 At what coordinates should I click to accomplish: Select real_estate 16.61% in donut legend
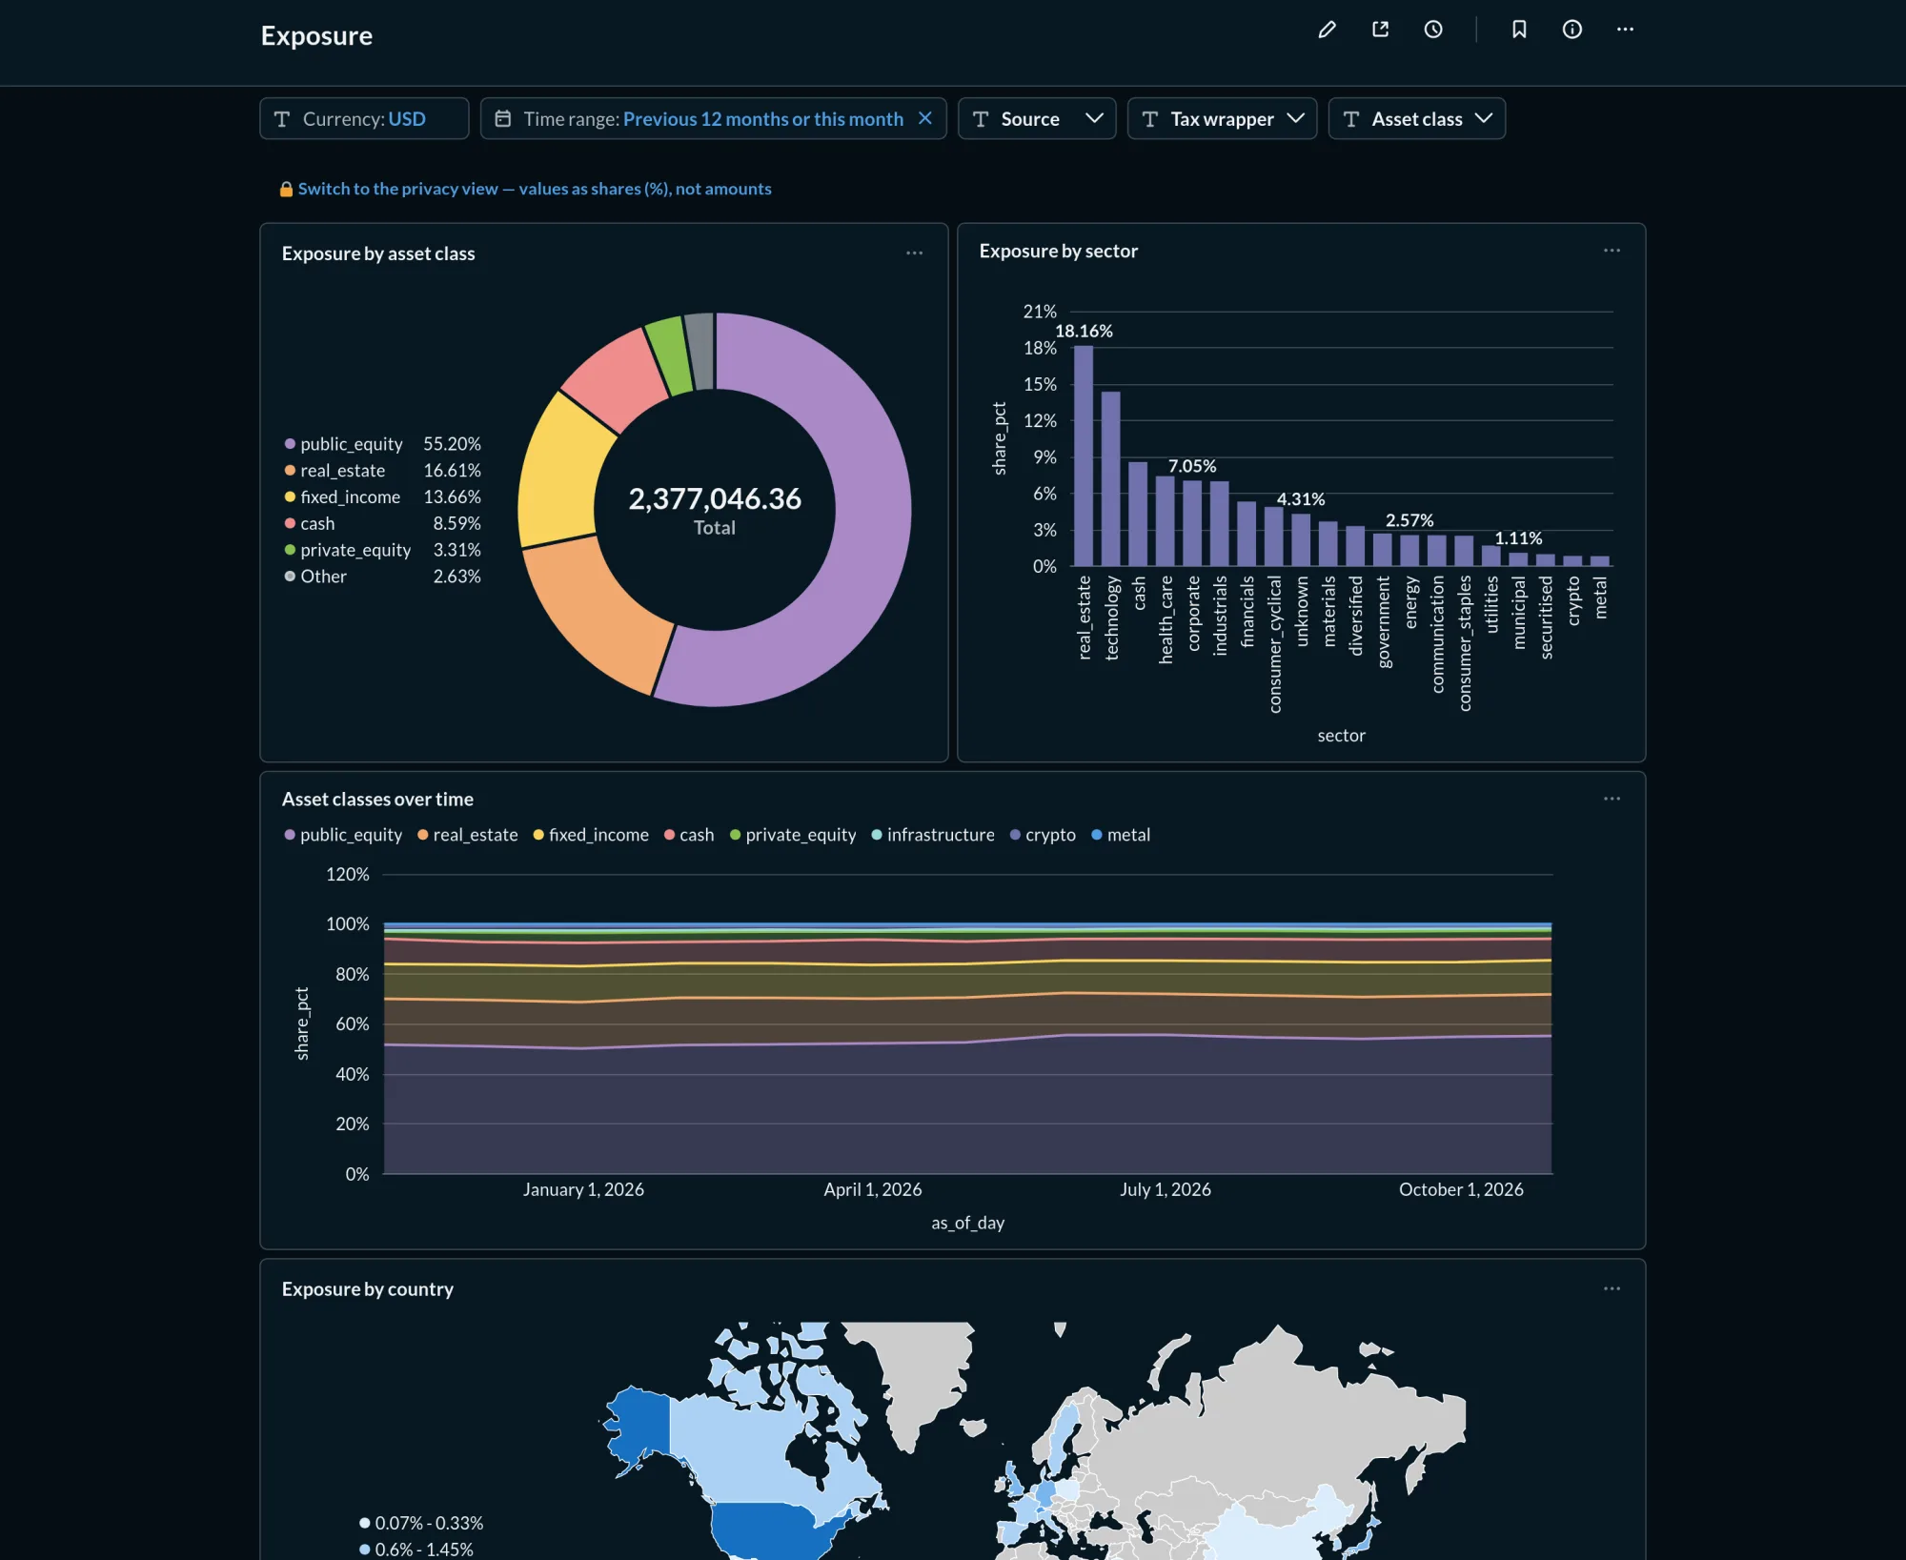[382, 471]
